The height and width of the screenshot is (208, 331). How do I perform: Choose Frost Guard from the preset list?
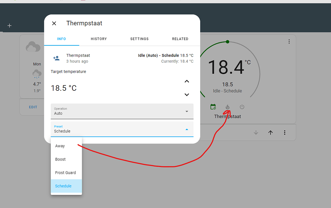coord(65,173)
